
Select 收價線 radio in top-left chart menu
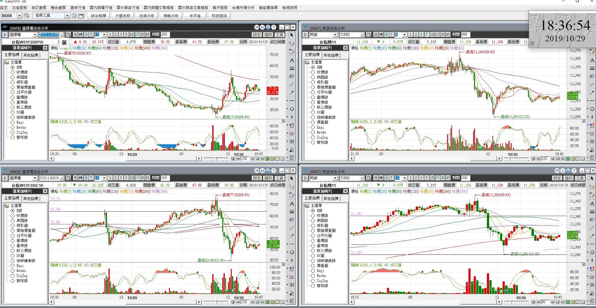[x=13, y=72]
